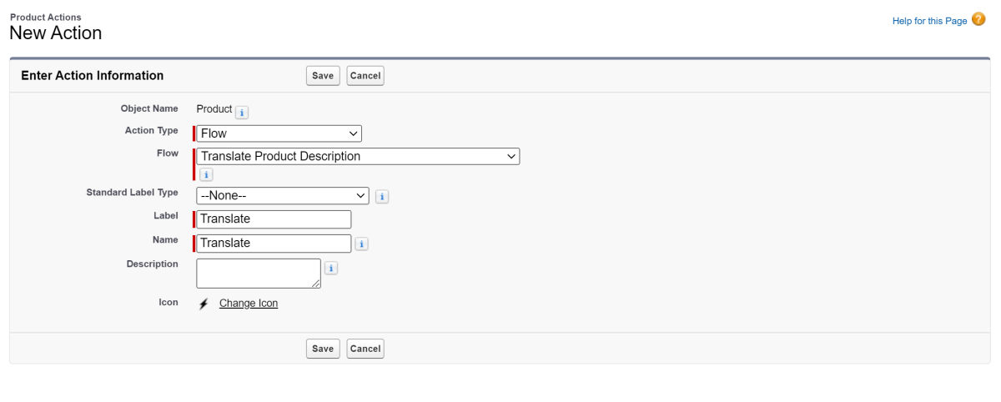Open the Action Type dropdown showing Flow
Image resolution: width=1001 pixels, height=402 pixels.
(279, 133)
